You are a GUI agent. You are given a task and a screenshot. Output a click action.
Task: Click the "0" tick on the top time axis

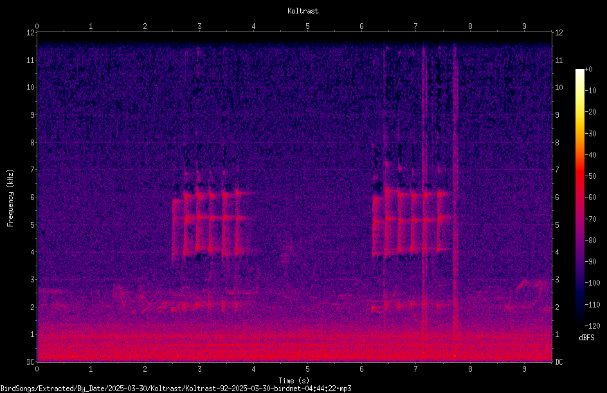coord(37,26)
